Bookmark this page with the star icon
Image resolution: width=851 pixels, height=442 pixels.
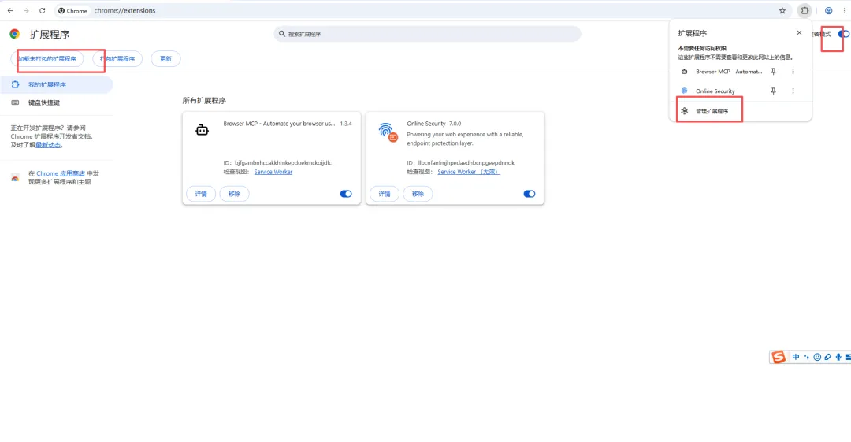[x=782, y=10]
